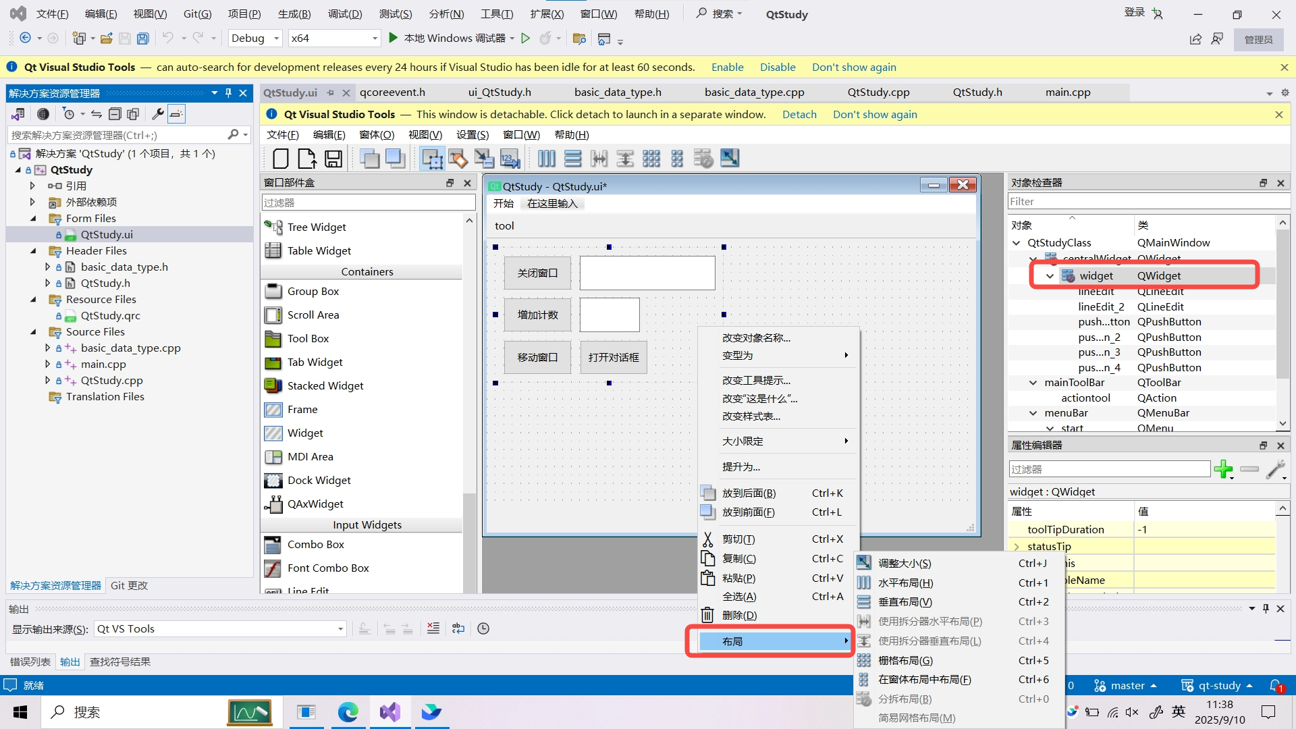Click Open form icon in Qt Designer toolbar
Viewport: 1296px width, 729px height.
click(x=307, y=159)
